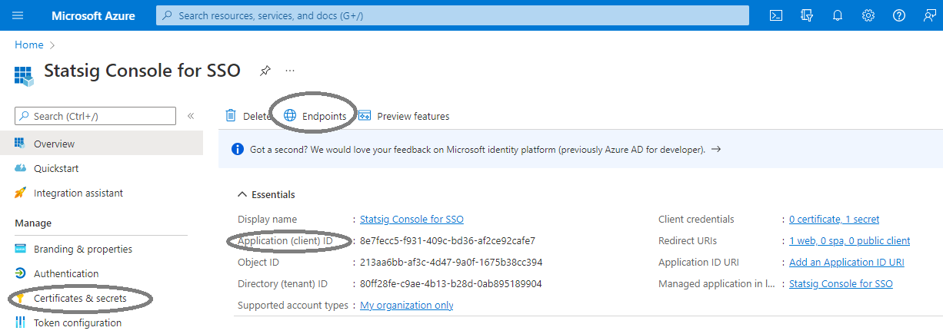Screen dimensions: 943x334
Task: Select the Directory (tenant) ID value
Action: pos(451,284)
